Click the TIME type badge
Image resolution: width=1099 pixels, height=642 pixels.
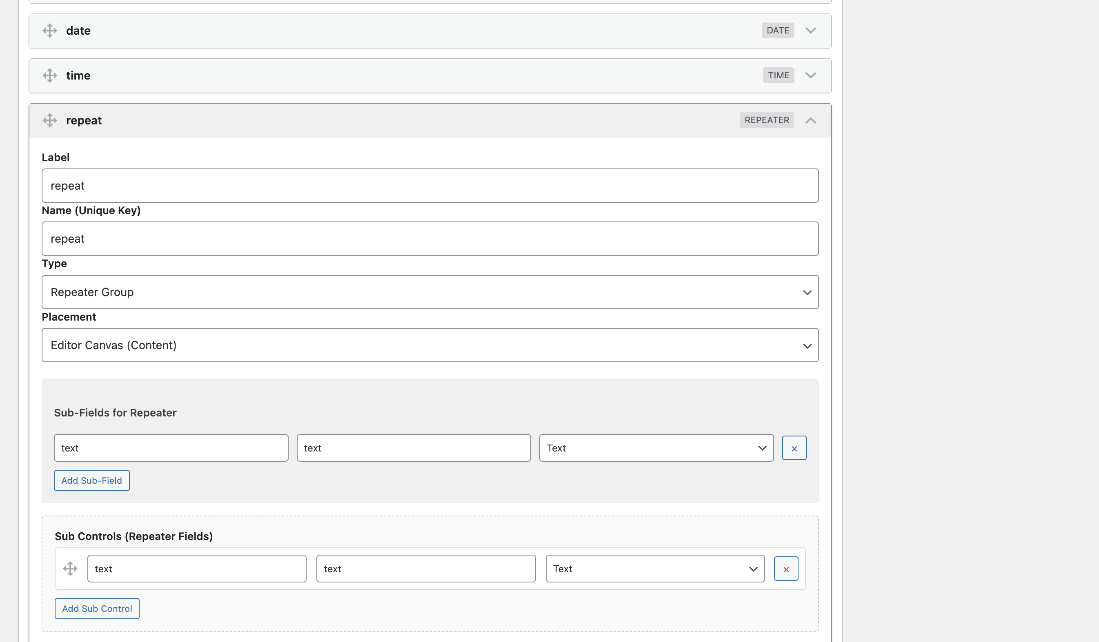click(779, 75)
